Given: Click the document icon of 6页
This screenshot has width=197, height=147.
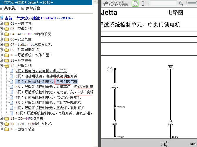Looking at the screenshot, I should 11,92.
